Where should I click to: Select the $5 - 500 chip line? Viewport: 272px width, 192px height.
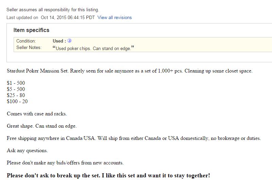16,89
